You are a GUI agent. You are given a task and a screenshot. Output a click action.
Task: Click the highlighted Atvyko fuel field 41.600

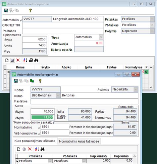(x=42, y=117)
